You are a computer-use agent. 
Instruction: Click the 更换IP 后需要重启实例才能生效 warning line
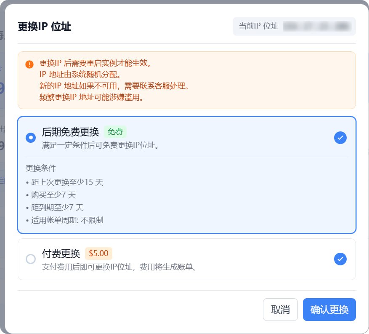(95, 64)
